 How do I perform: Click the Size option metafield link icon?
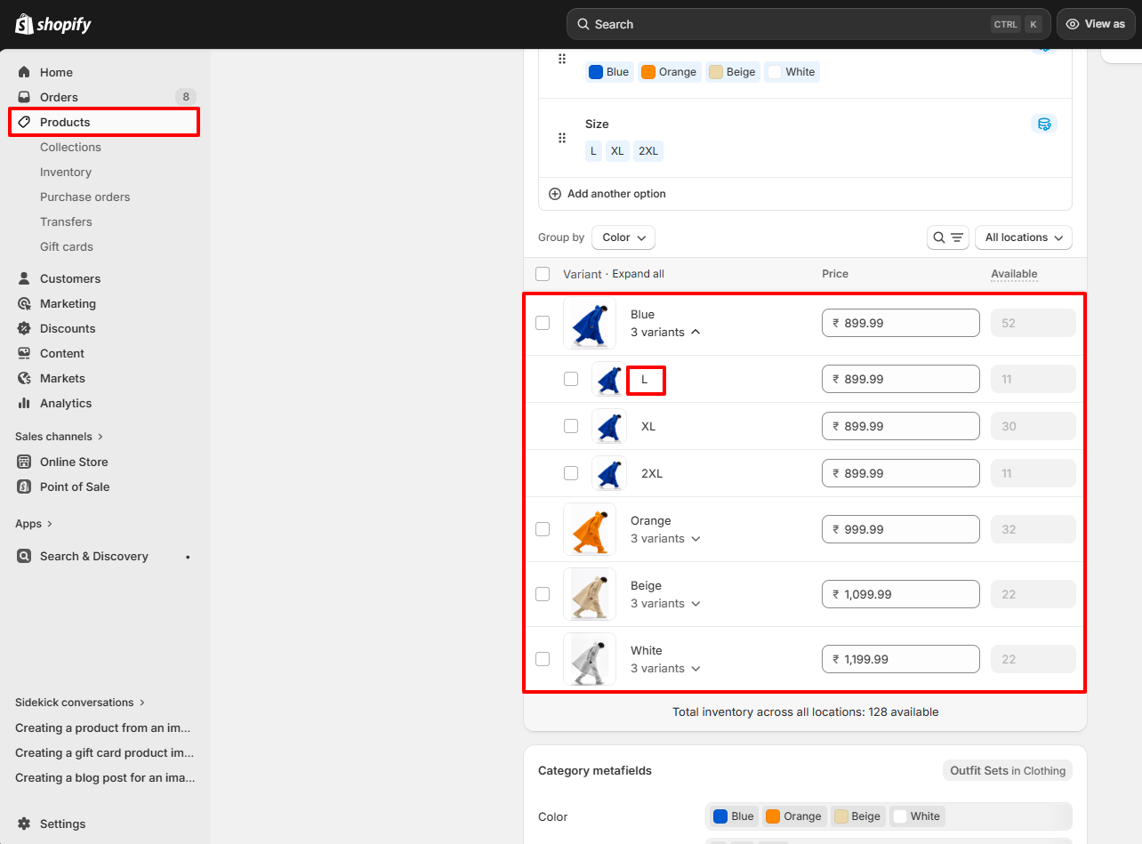[x=1044, y=124]
